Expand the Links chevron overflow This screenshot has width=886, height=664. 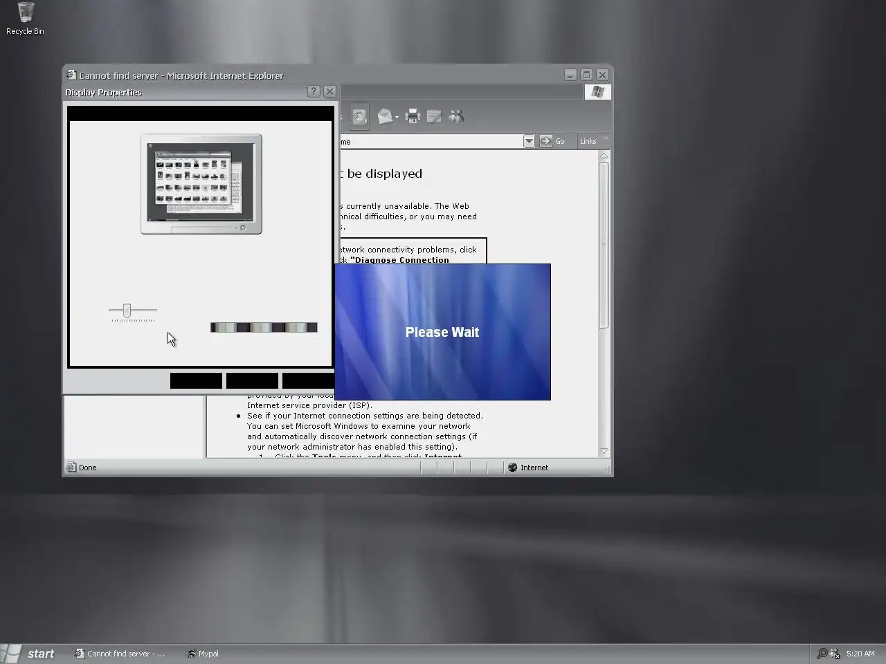(x=606, y=138)
